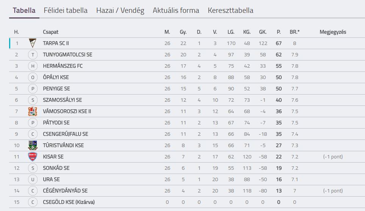Click the S circle icon for SZAMOSSÁLYI SE
The height and width of the screenshot is (211, 365).
coord(33,100)
